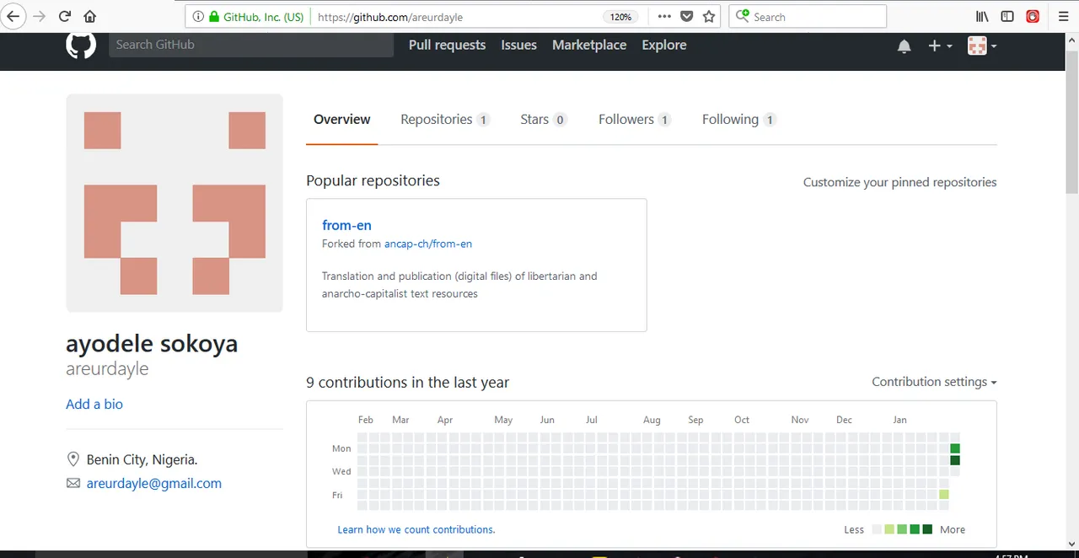Click the Benin City, Nigeria. location text
Viewport: 1079px width, 558px height.
(x=142, y=460)
